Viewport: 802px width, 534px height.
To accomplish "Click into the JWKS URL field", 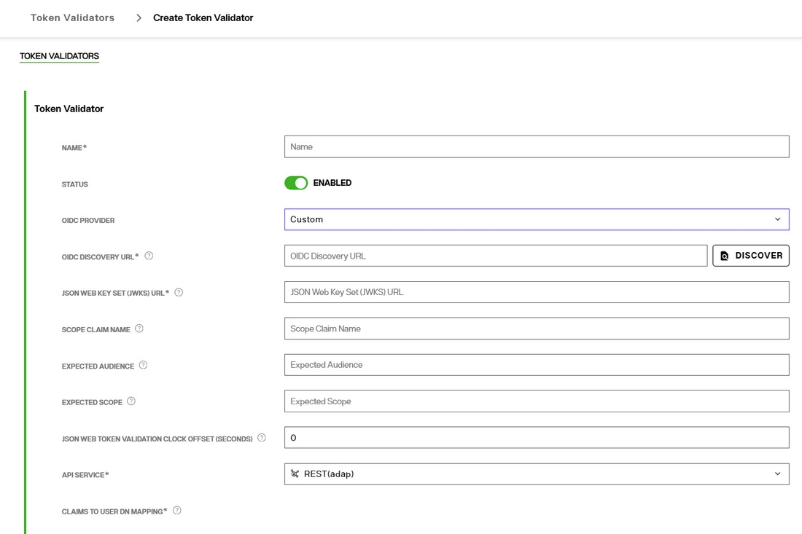I will point(537,292).
